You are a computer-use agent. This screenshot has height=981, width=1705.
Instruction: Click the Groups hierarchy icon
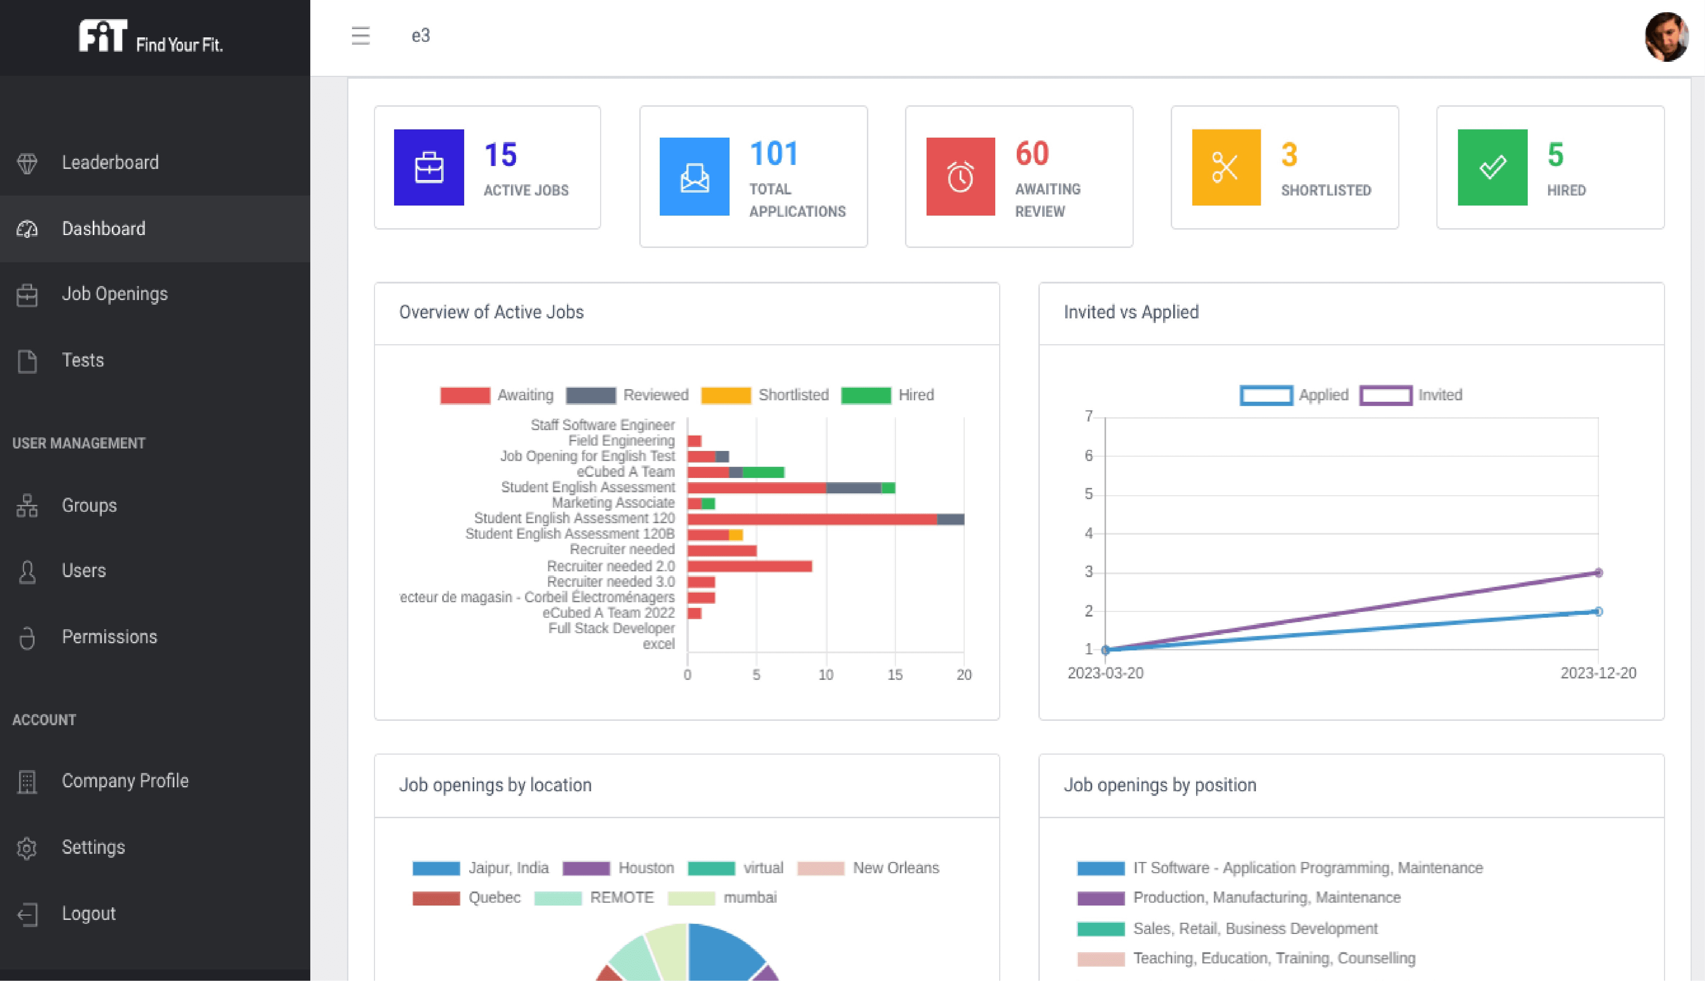click(27, 505)
